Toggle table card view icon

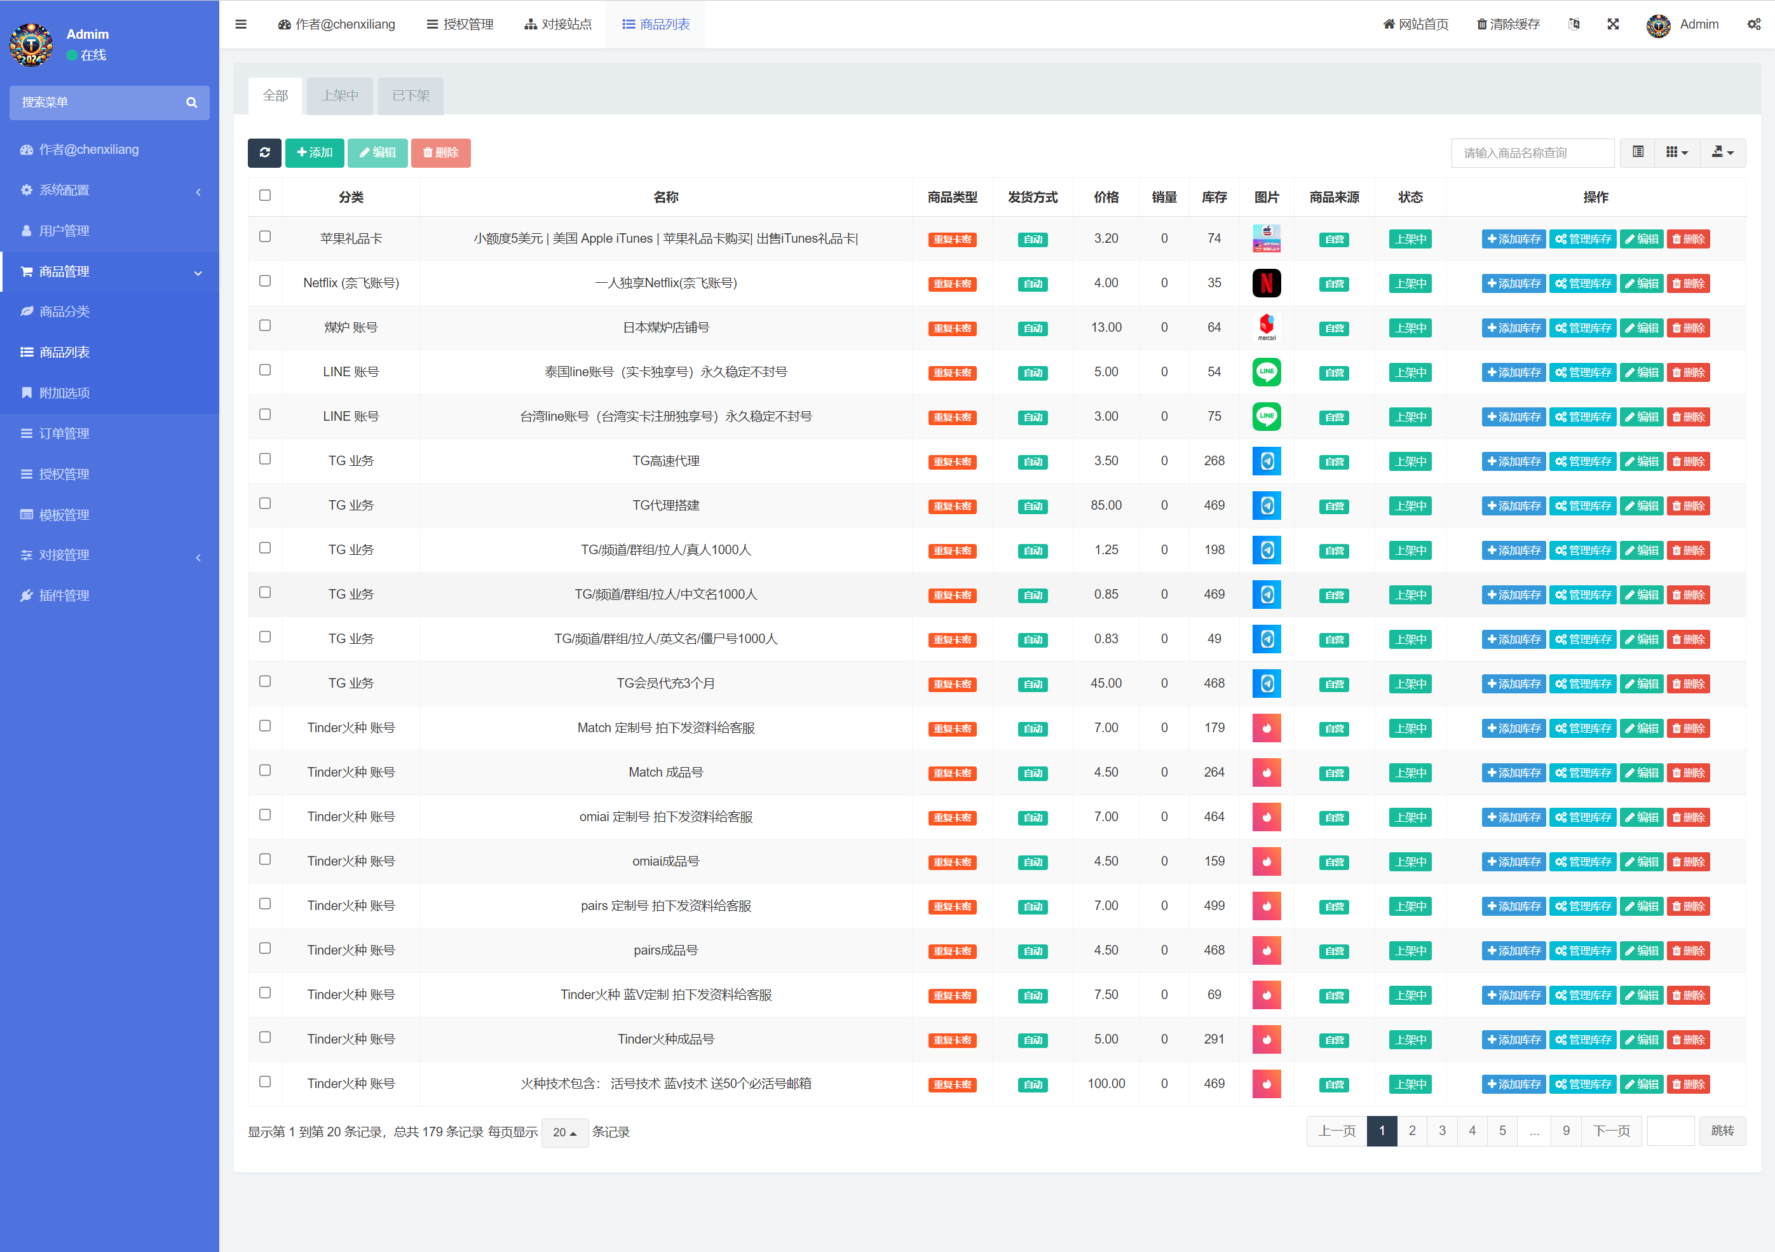pos(1638,153)
